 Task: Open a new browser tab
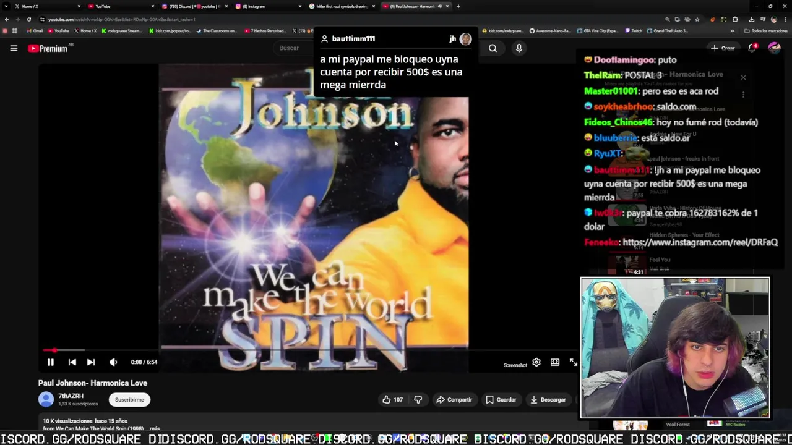pyautogui.click(x=458, y=6)
